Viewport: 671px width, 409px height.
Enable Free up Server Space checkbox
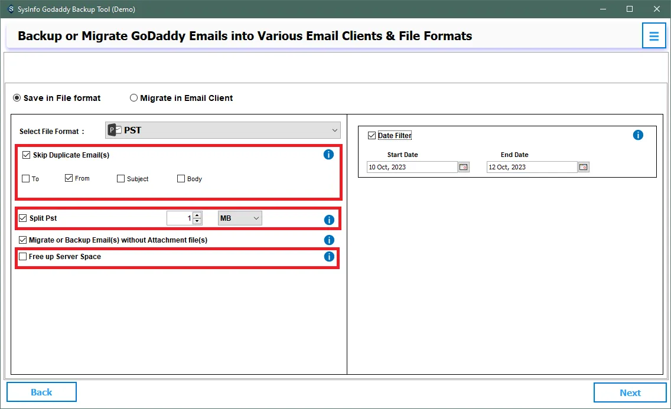point(22,256)
